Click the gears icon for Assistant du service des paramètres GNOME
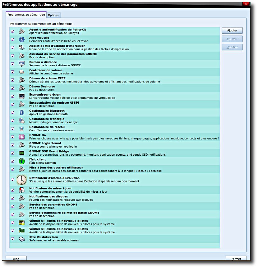Viewport: 258px width, 268px height. (22, 55)
